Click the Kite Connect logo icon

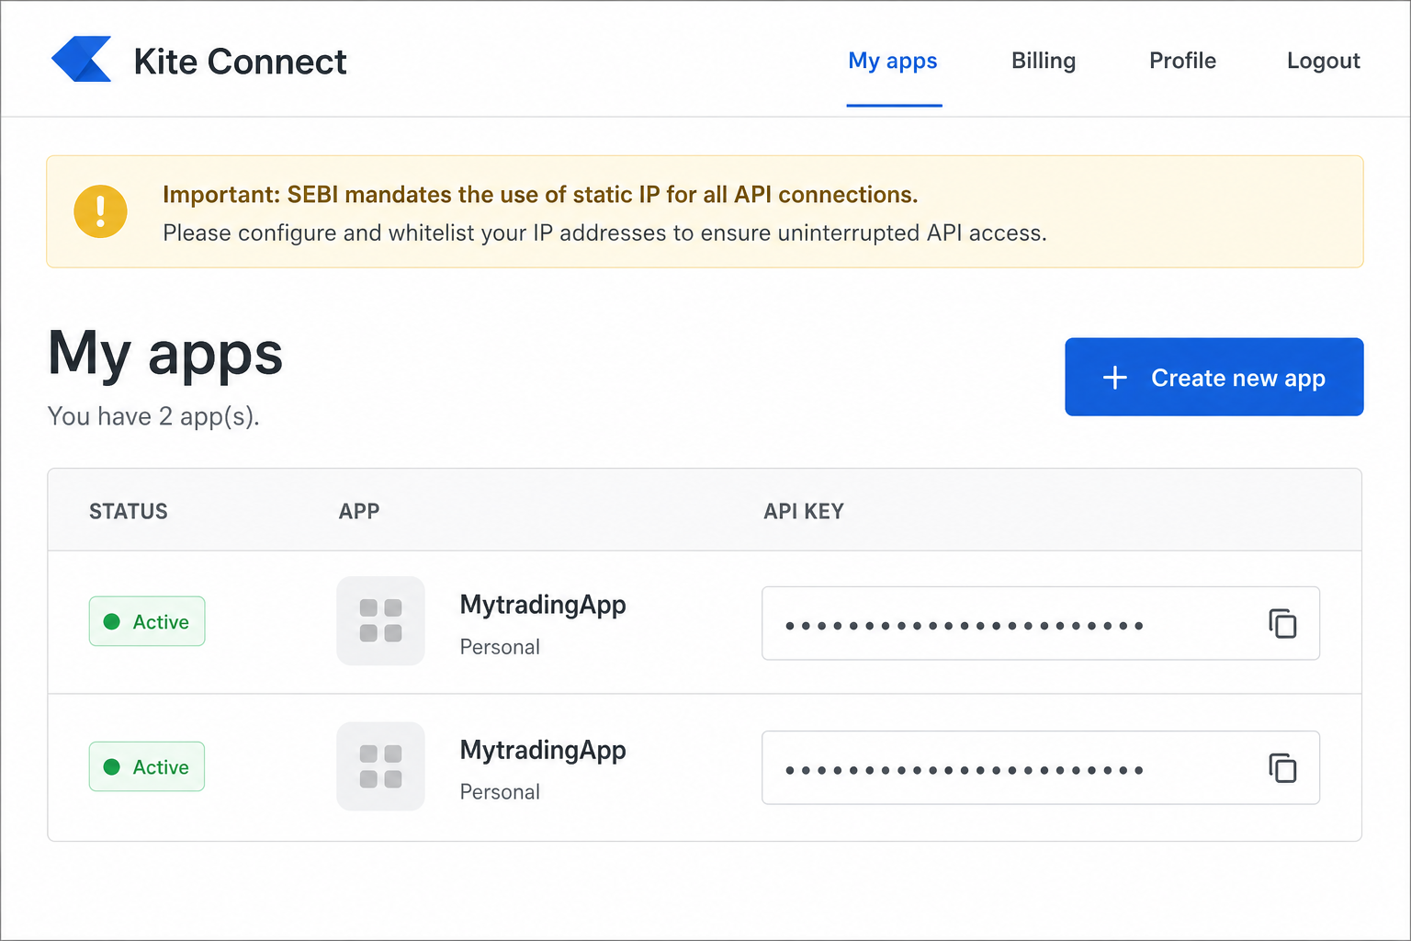tap(82, 60)
